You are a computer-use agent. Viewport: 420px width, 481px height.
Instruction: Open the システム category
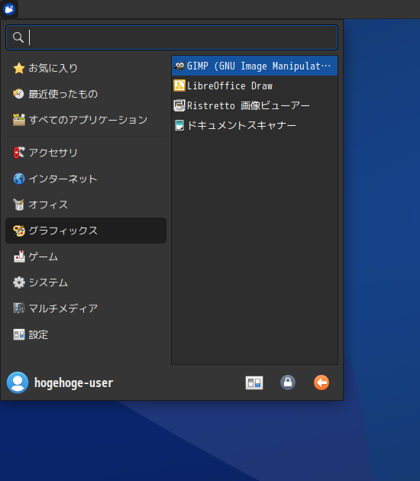[x=86, y=282]
